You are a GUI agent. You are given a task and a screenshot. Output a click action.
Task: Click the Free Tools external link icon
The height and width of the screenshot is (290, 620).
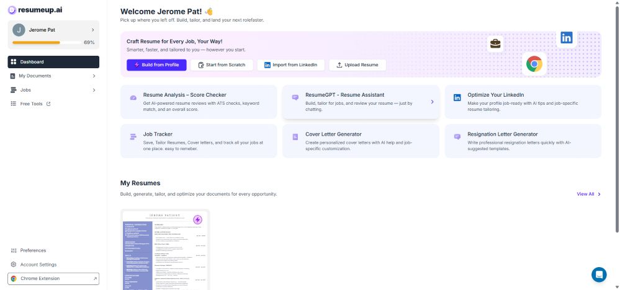pos(48,104)
